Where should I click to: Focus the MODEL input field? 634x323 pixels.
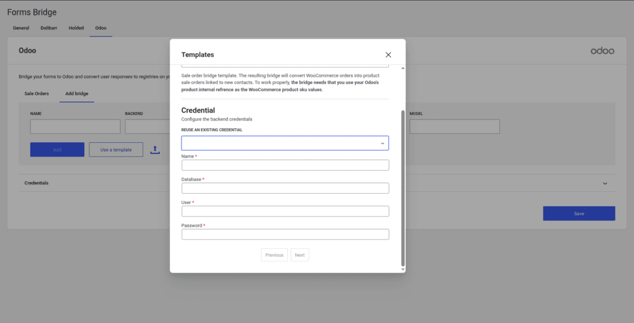coord(454,126)
